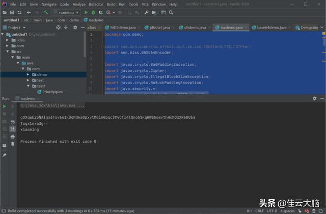Hide the Project panel with the minus icon

tap(83, 28)
